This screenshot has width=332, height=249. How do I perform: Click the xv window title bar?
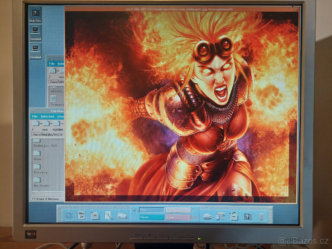(179, 9)
